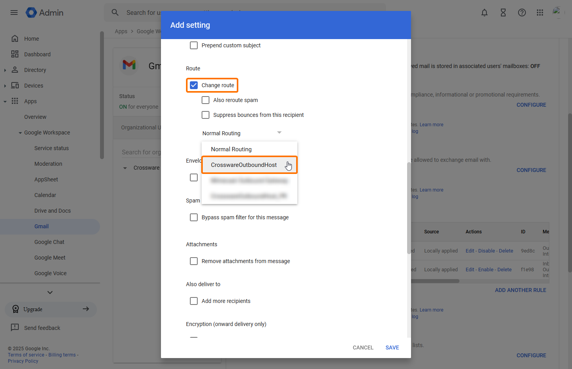This screenshot has height=369, width=572.
Task: Check Bypass spam filter for this message
Action: (x=194, y=217)
